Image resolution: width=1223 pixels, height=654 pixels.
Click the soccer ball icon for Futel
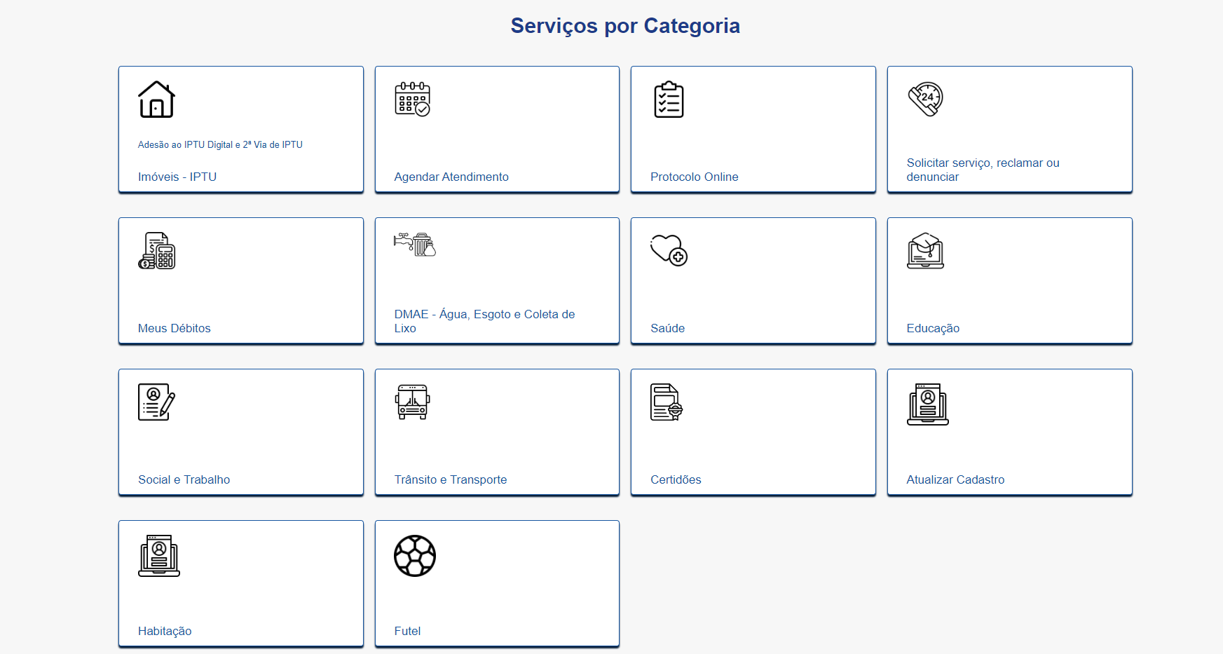pyautogui.click(x=415, y=556)
